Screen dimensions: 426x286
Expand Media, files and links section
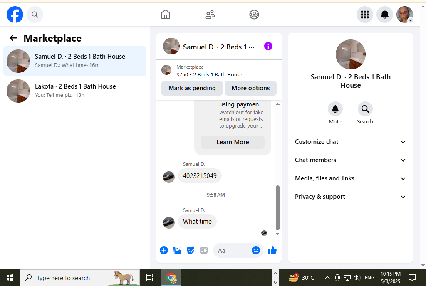350,179
